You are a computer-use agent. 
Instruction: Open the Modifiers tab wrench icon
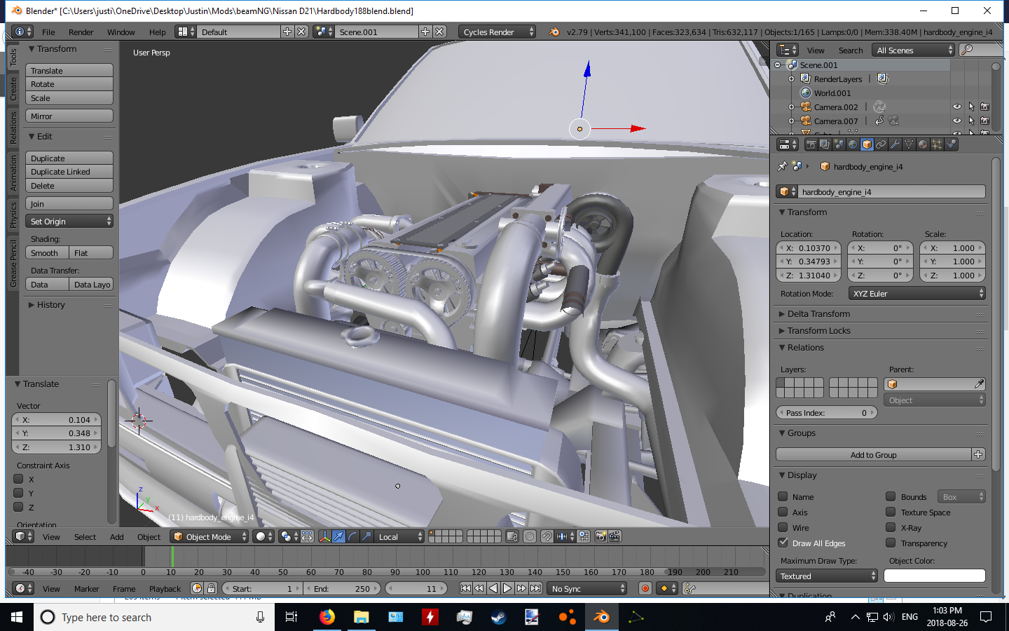point(895,144)
